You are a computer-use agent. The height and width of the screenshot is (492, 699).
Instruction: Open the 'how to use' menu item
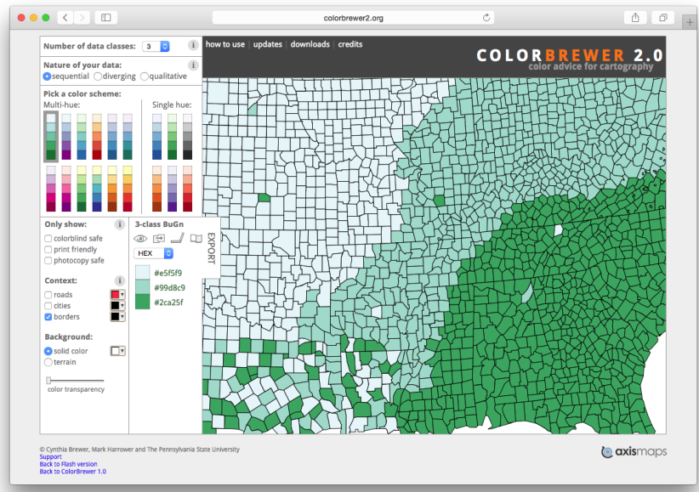(225, 44)
